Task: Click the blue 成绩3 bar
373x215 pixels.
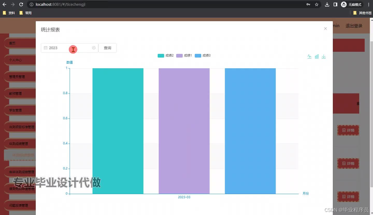Action: (250, 131)
